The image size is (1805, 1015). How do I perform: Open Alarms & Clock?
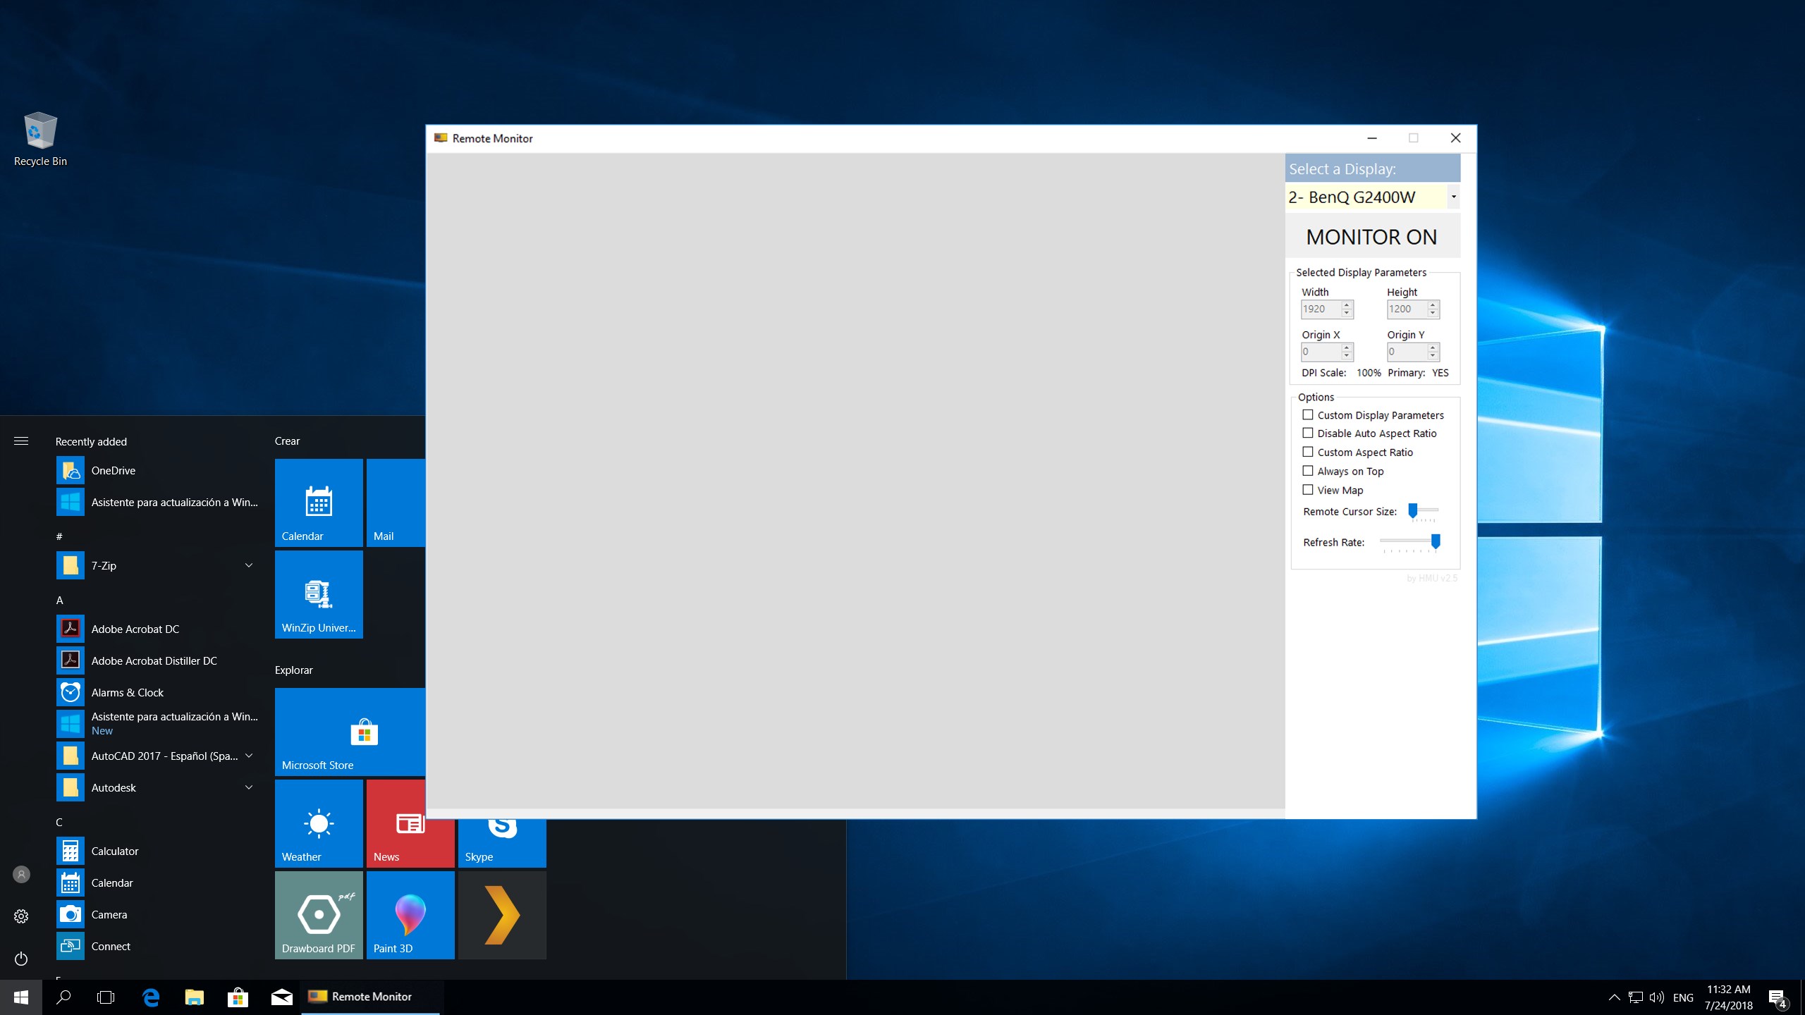tap(128, 692)
